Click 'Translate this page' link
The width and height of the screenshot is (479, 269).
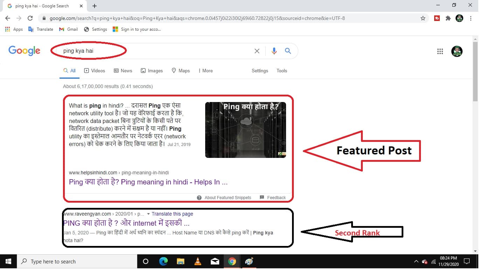click(172, 214)
